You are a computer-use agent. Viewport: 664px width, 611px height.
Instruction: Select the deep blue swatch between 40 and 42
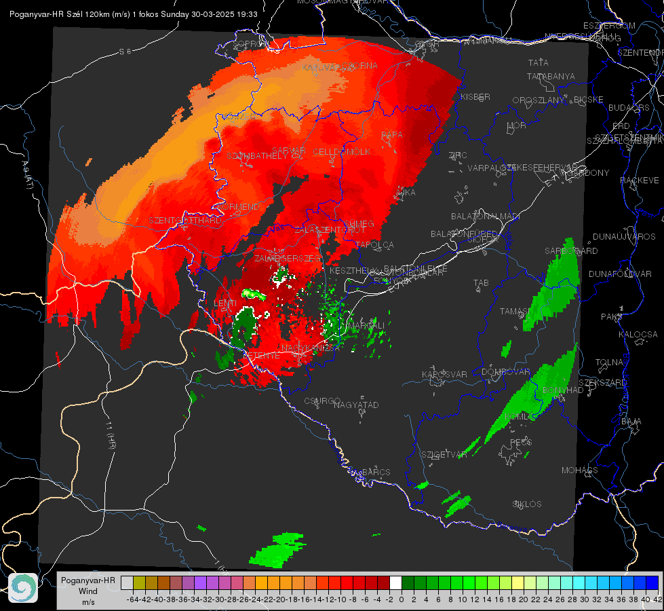click(652, 582)
